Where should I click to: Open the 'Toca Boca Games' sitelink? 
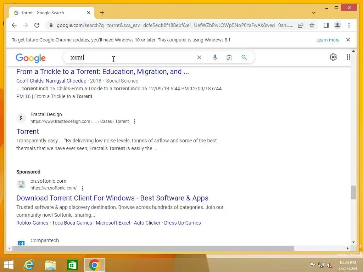pos(72,223)
